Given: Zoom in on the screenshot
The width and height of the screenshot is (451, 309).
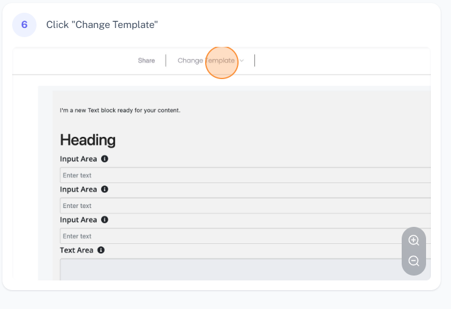Looking at the screenshot, I should click(414, 240).
